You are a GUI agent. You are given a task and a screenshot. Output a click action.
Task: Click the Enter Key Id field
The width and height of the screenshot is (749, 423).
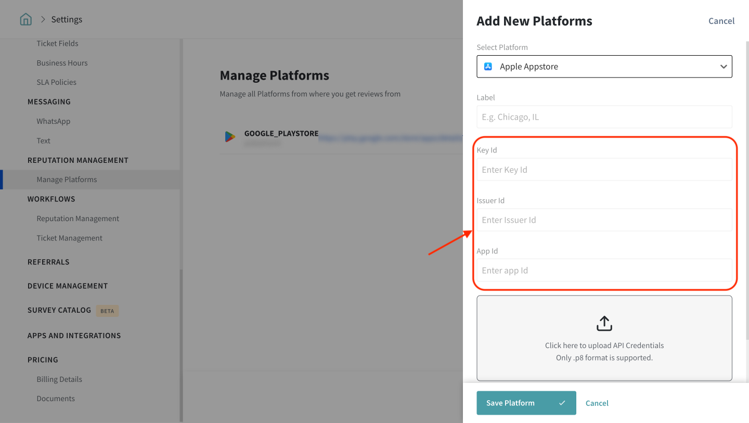click(x=604, y=170)
